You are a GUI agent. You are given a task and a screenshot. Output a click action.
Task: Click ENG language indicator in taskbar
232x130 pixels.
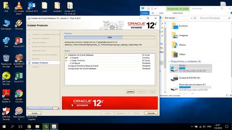209,127
